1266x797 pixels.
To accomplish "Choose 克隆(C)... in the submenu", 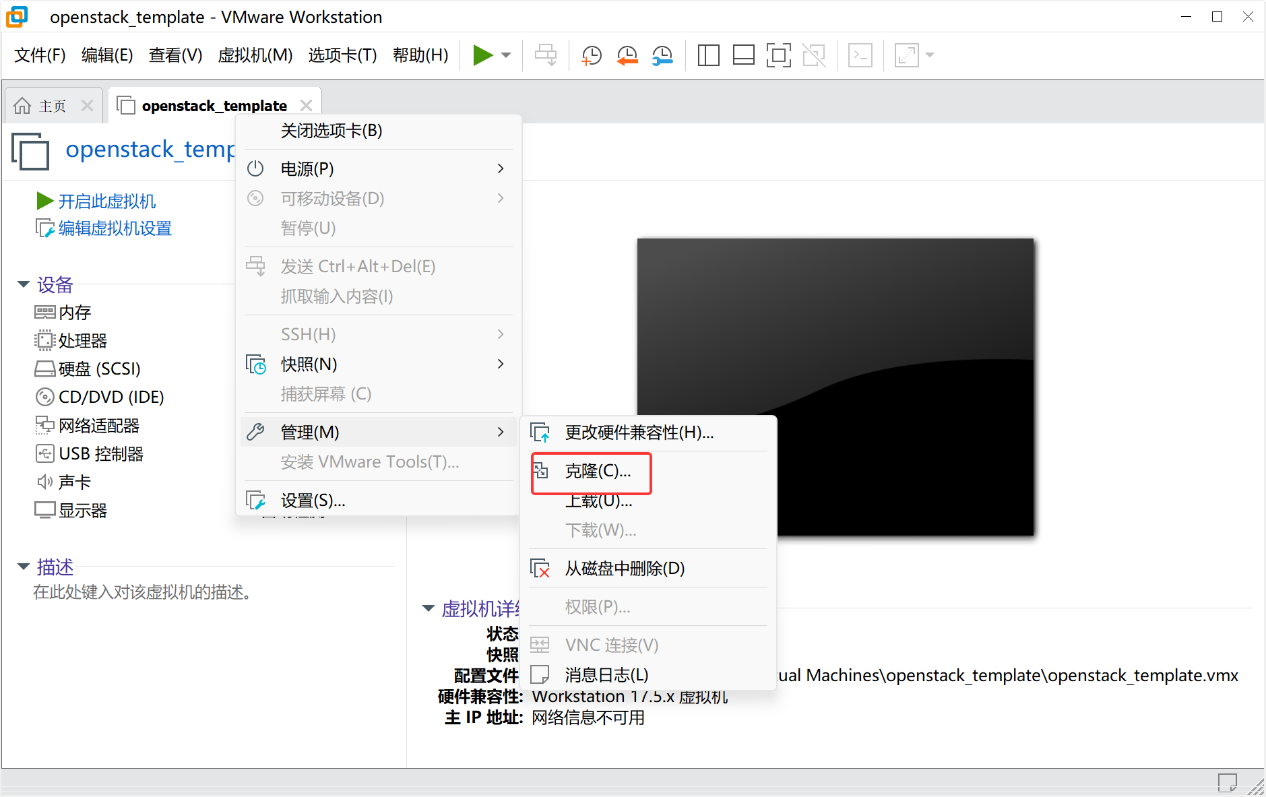I will [x=648, y=471].
